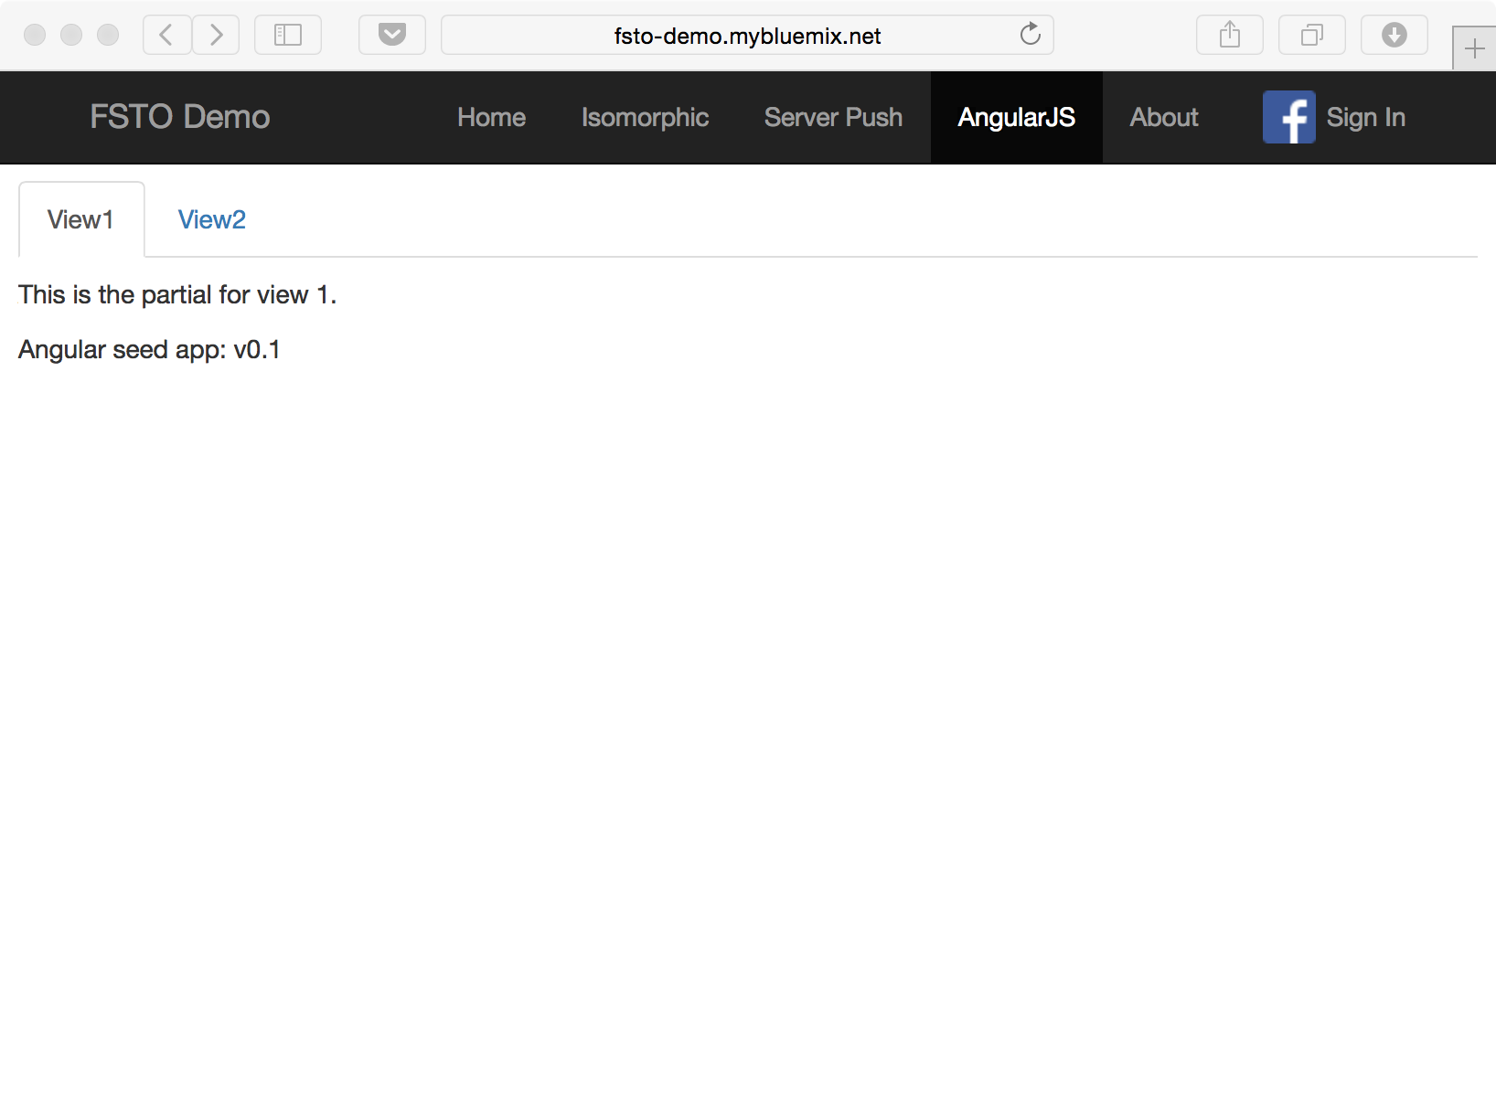
Task: Select the View1 tab
Action: pyautogui.click(x=80, y=219)
